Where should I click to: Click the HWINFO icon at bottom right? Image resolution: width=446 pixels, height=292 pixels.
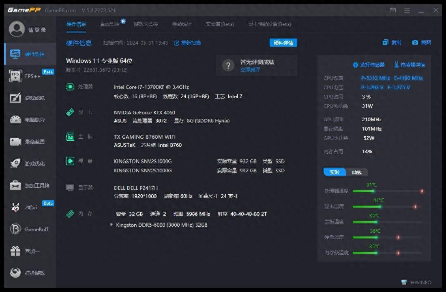click(404, 282)
